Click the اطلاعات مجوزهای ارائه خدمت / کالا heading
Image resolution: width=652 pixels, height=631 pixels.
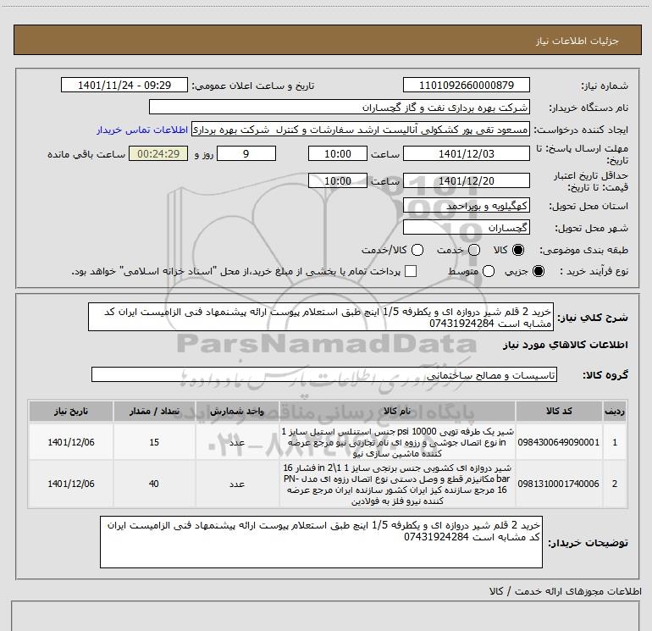565,591
